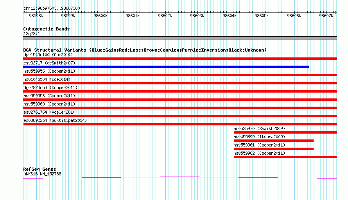
Task: Click the gray 12q23.1 cytogenetic band bar
Action: 180,38
